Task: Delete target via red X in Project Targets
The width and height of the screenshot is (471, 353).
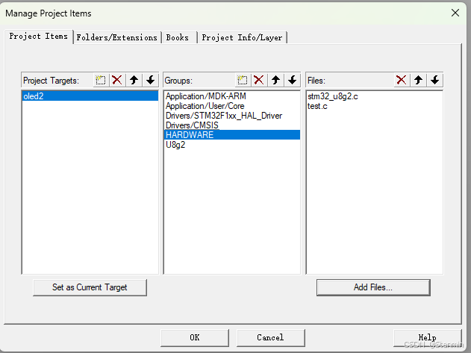Action: [117, 80]
